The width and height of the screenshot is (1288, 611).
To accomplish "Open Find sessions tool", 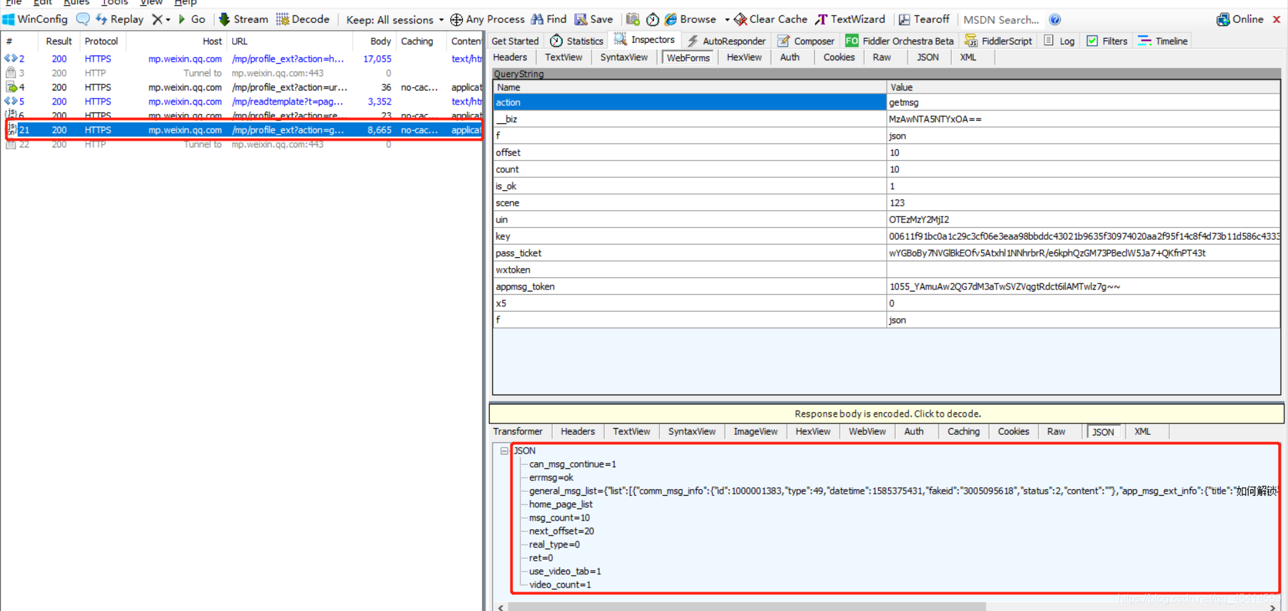I will coord(549,19).
